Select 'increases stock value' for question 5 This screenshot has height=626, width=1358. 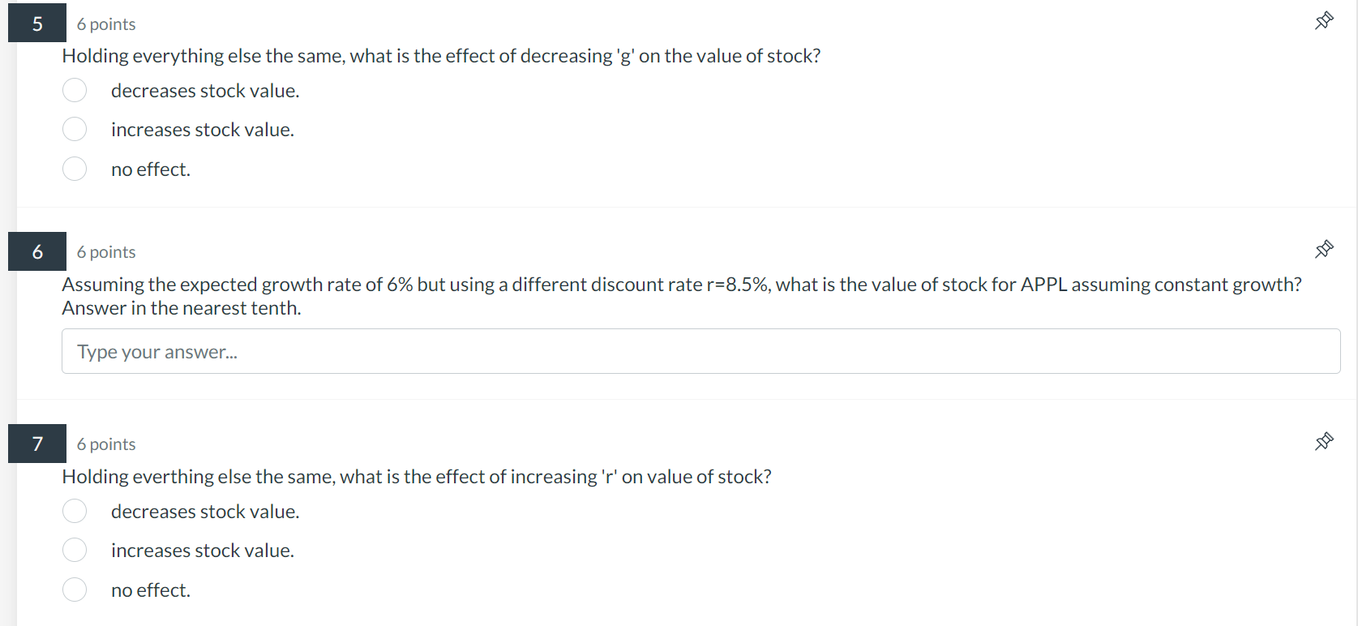point(75,129)
